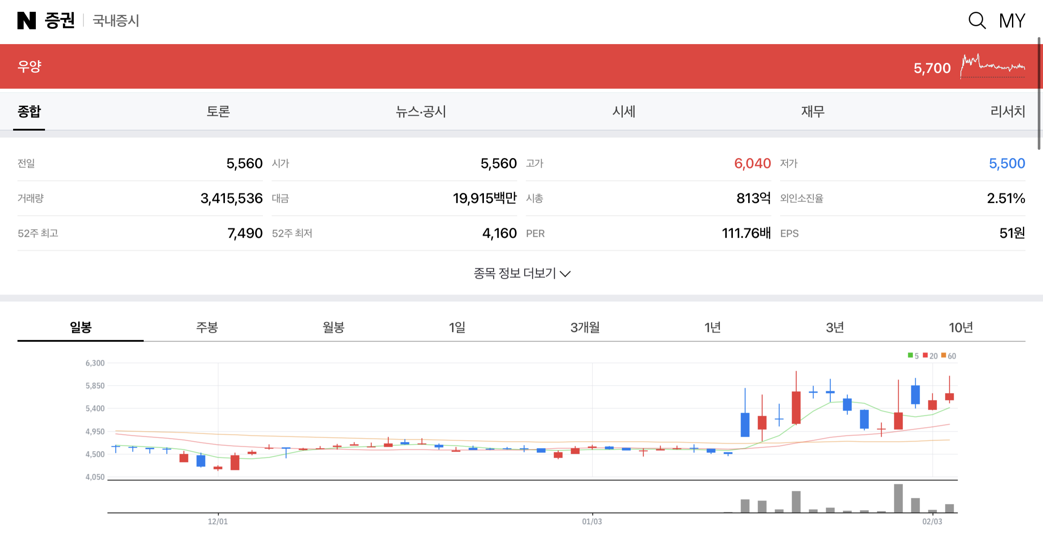Click the 6,300 price axis label
The width and height of the screenshot is (1043, 533).
95,363
